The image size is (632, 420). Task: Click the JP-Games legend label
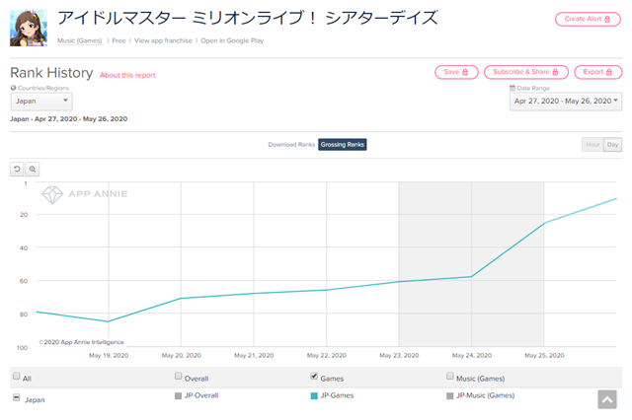tap(337, 396)
